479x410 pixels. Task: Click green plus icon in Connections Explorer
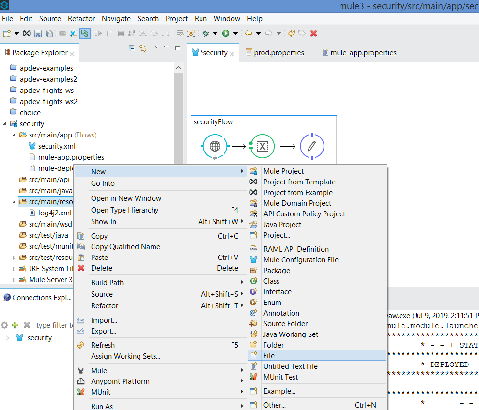15,325
